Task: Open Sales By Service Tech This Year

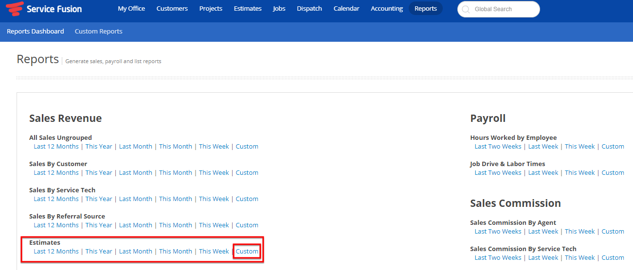Action: point(99,199)
